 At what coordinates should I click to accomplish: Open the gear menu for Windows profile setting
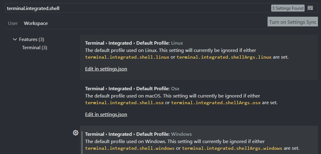point(76,133)
